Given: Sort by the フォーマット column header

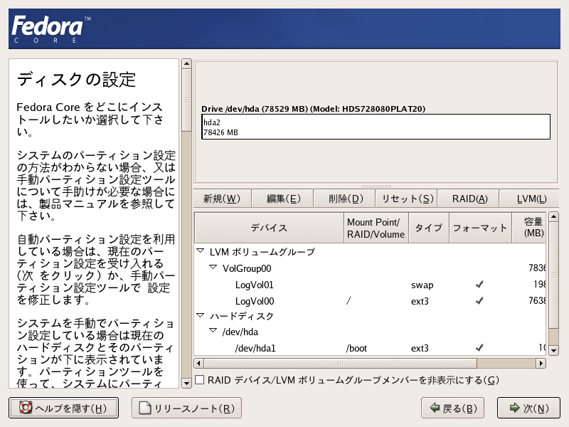Looking at the screenshot, I should [x=480, y=228].
